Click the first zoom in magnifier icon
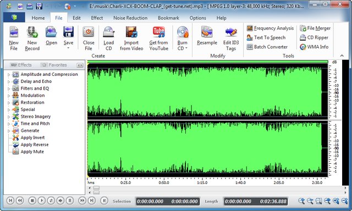352x211 pixels. (301, 201)
